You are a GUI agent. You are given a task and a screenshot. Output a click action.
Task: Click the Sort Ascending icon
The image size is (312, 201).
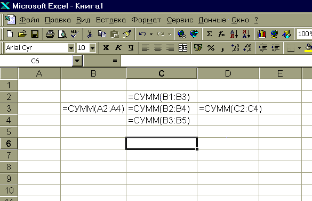(234, 34)
